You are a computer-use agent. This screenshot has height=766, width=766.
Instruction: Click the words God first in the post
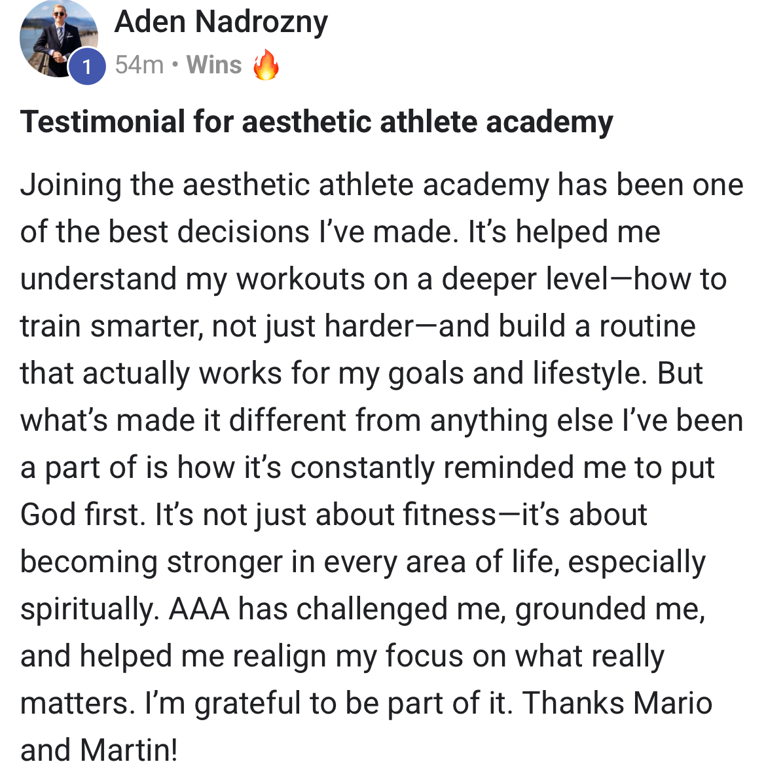pos(83,515)
